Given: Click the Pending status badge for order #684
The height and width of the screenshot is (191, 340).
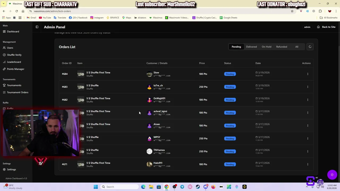Looking at the screenshot, I should tap(230, 74).
